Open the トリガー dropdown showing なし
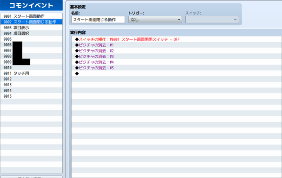282x178 pixels. tap(155, 19)
